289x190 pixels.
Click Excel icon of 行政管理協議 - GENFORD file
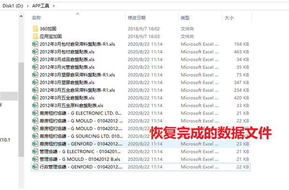[x=35, y=167]
